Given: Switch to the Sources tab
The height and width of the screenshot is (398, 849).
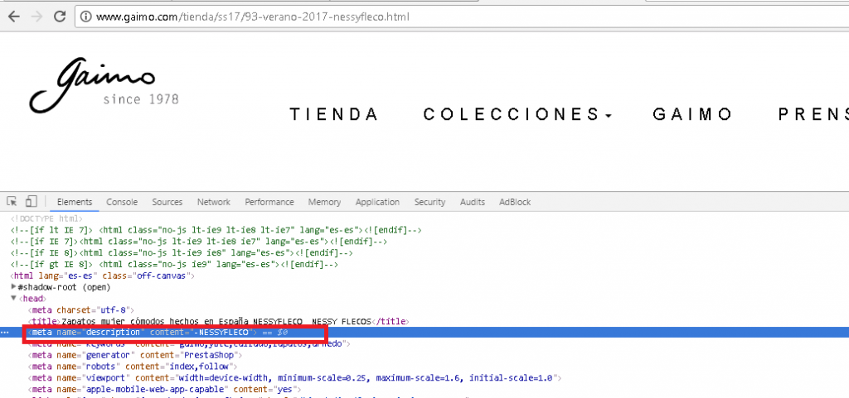Looking at the screenshot, I should tap(167, 202).
